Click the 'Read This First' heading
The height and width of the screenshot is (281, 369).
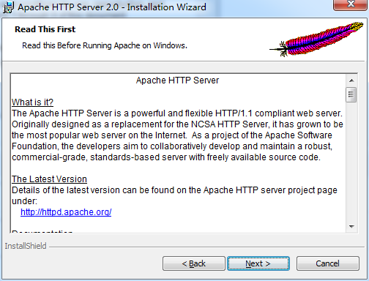(x=45, y=29)
